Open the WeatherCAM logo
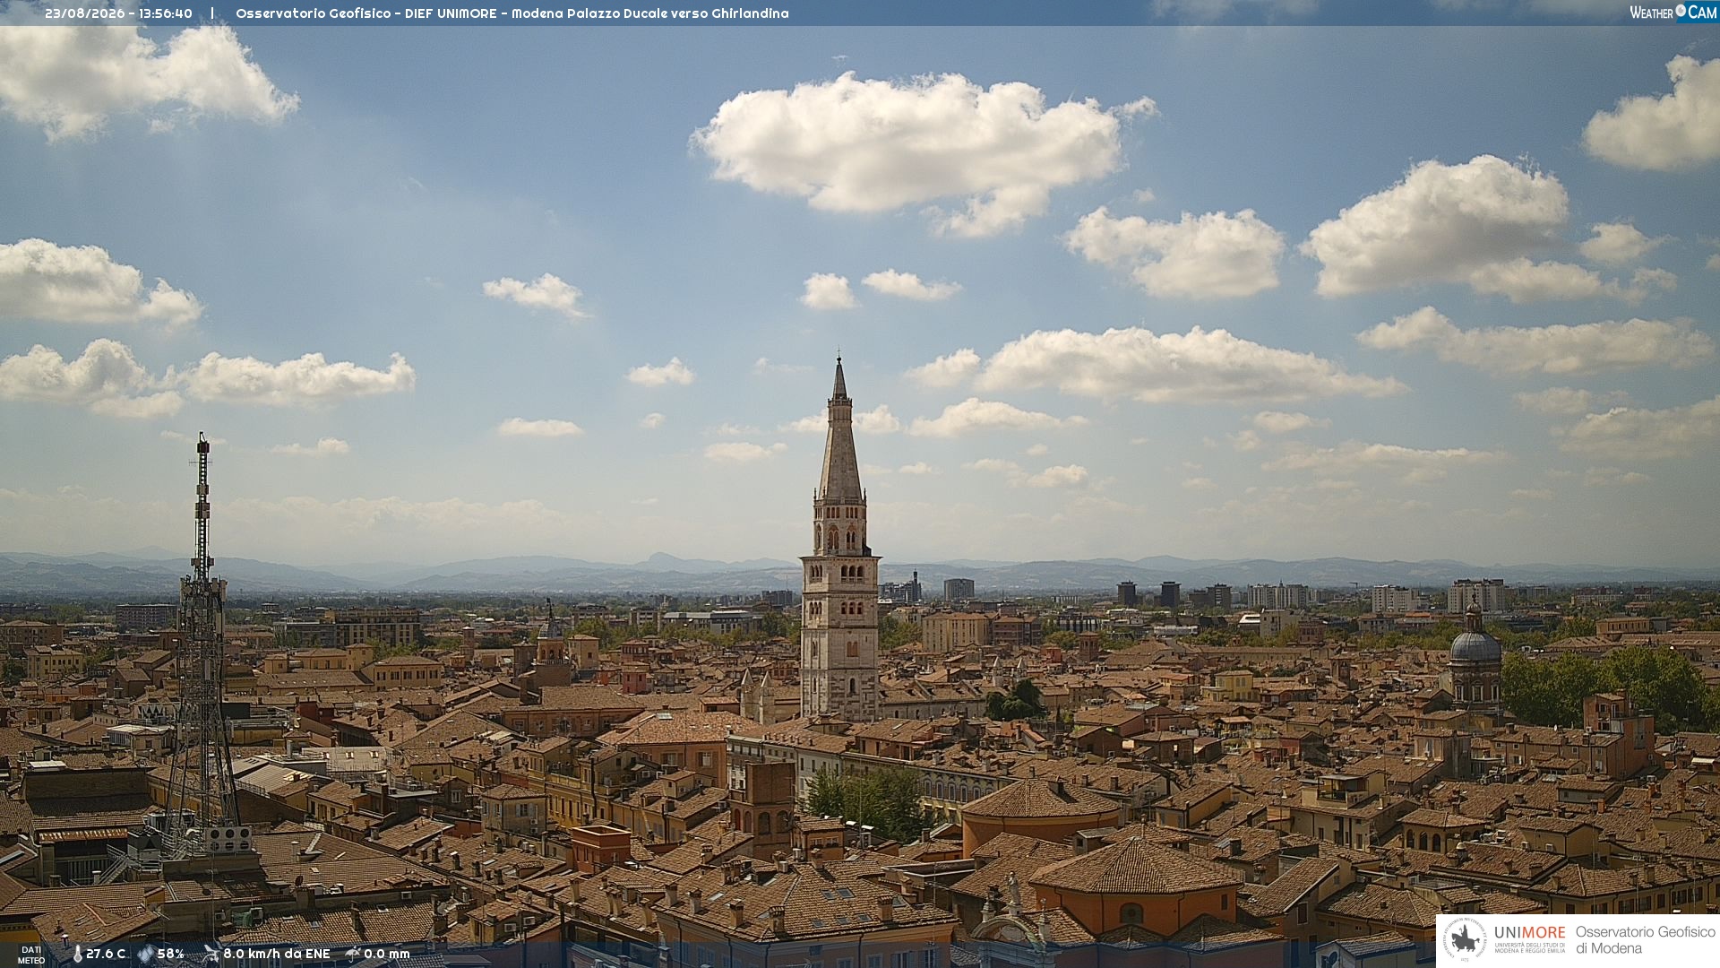The width and height of the screenshot is (1720, 968). 1673,12
